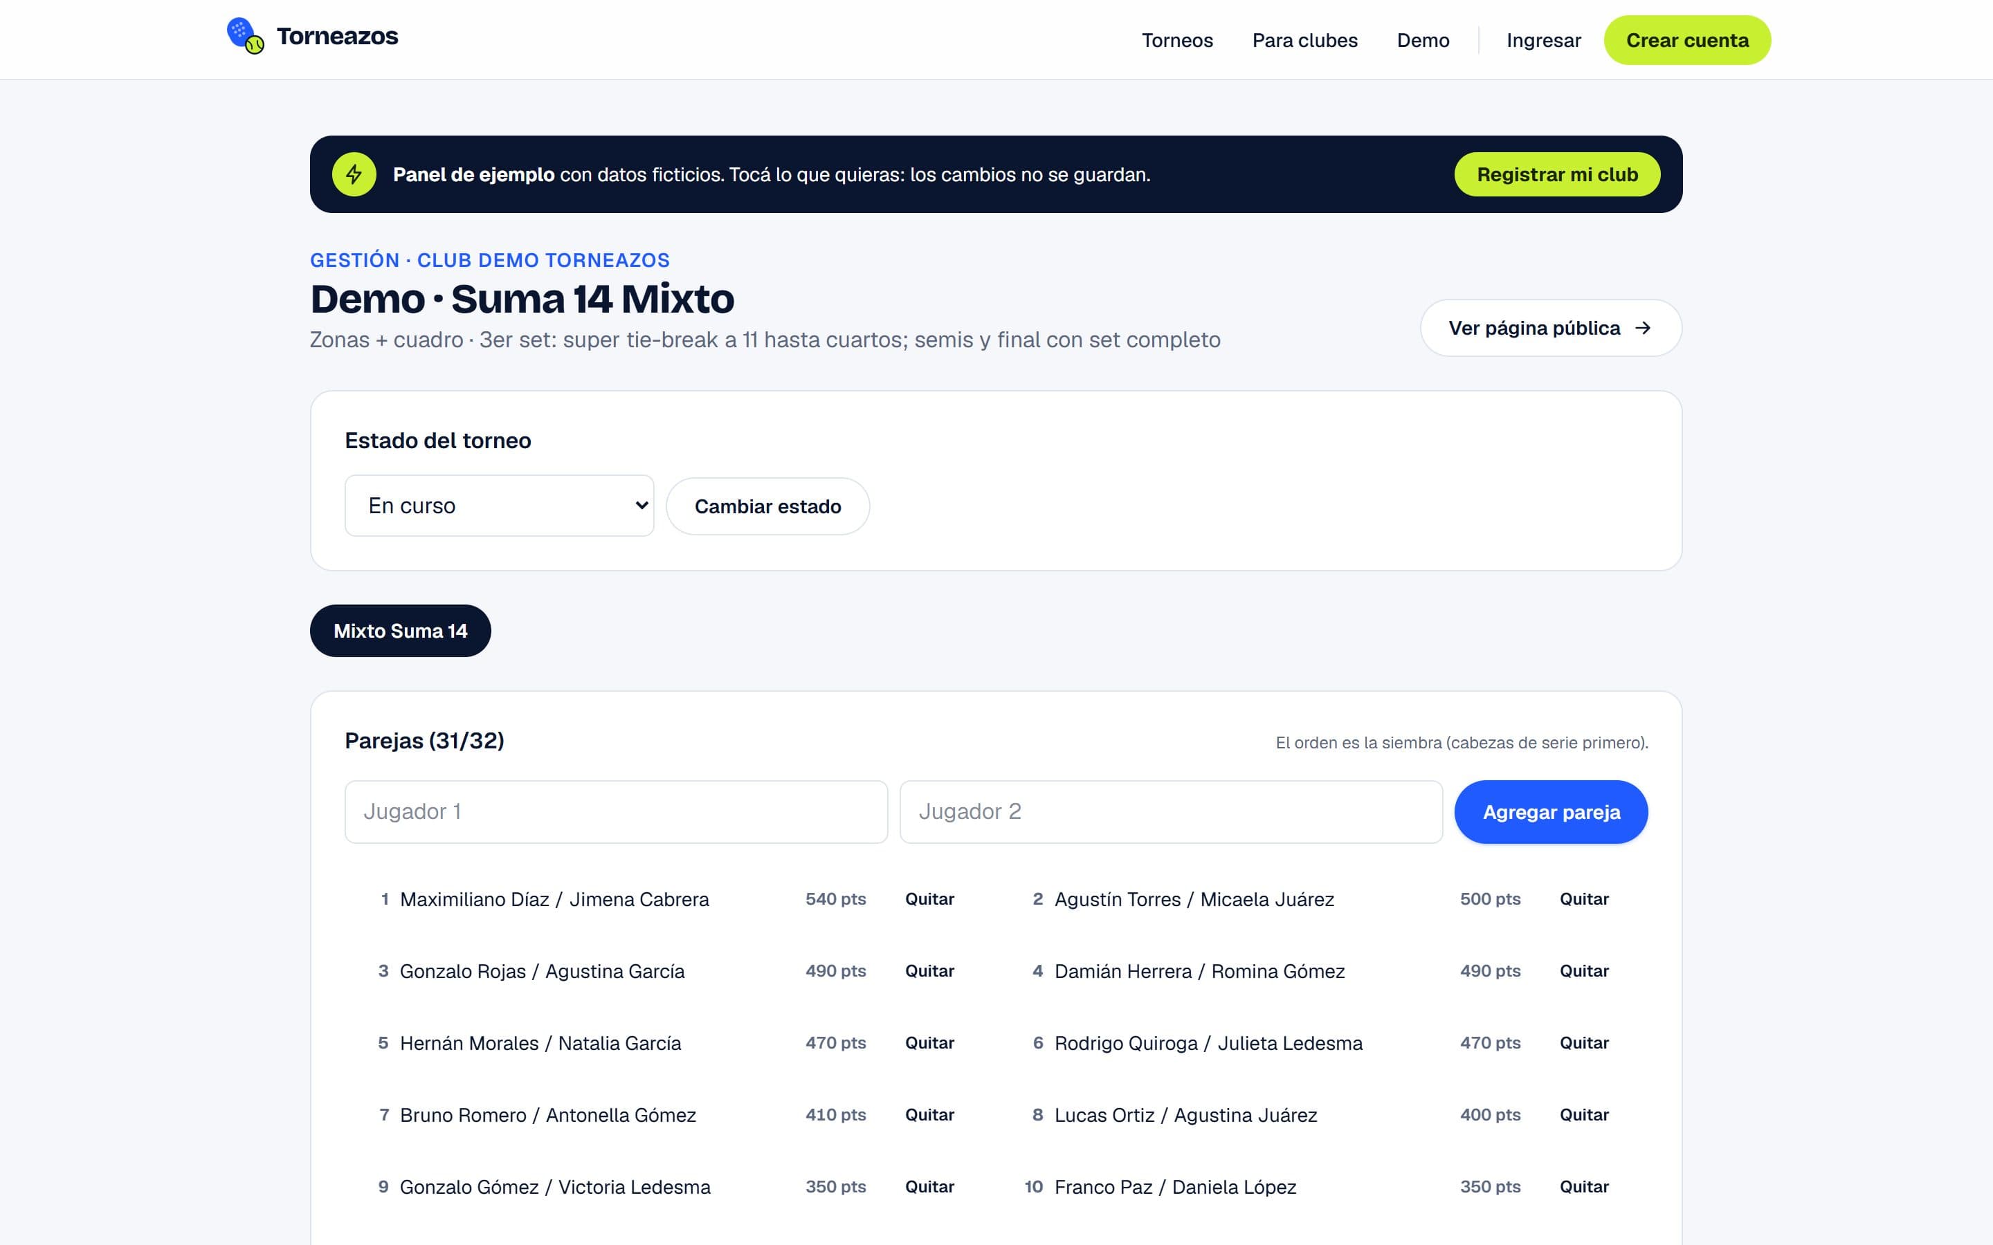1993x1245 pixels.
Task: Remove pair Damián Herrera / Romina Gómez
Action: click(1584, 971)
